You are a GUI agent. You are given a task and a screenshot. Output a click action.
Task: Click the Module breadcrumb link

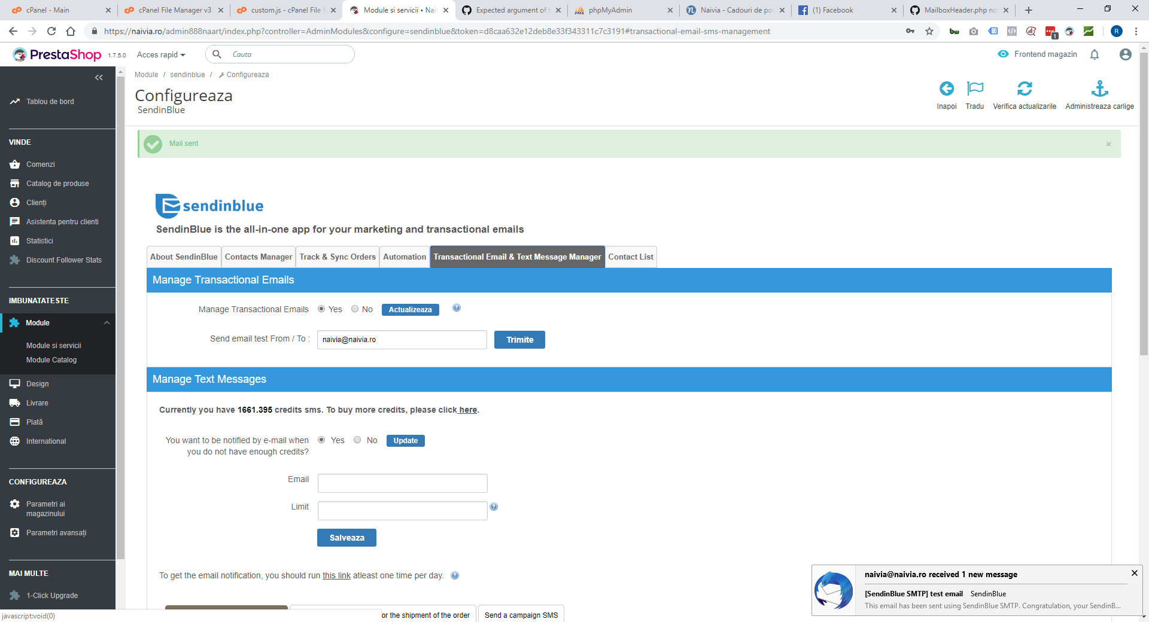[146, 75]
